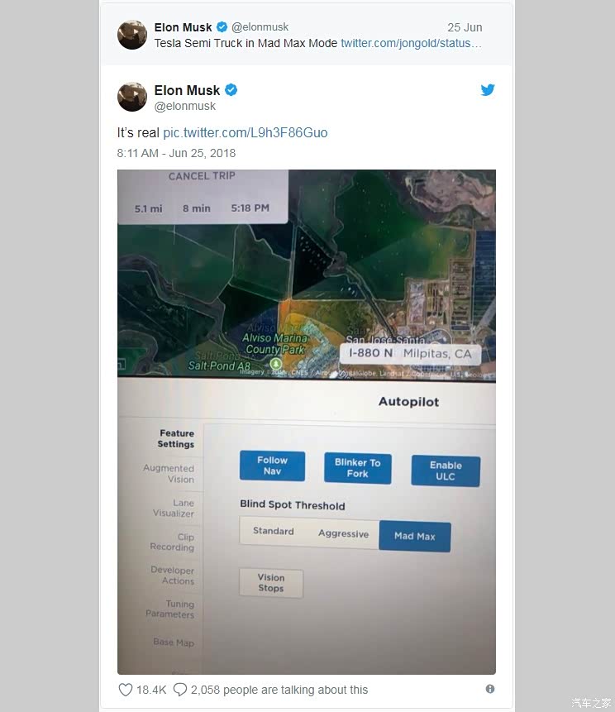Like the tweet with heart icon
Screen dimensions: 615x712
point(126,690)
